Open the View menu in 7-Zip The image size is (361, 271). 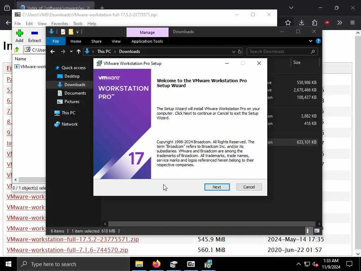[x=42, y=24]
